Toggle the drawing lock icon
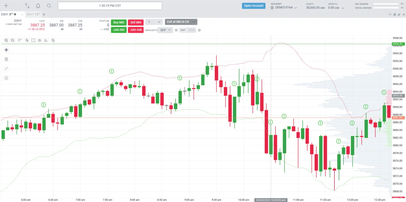 click(6, 78)
